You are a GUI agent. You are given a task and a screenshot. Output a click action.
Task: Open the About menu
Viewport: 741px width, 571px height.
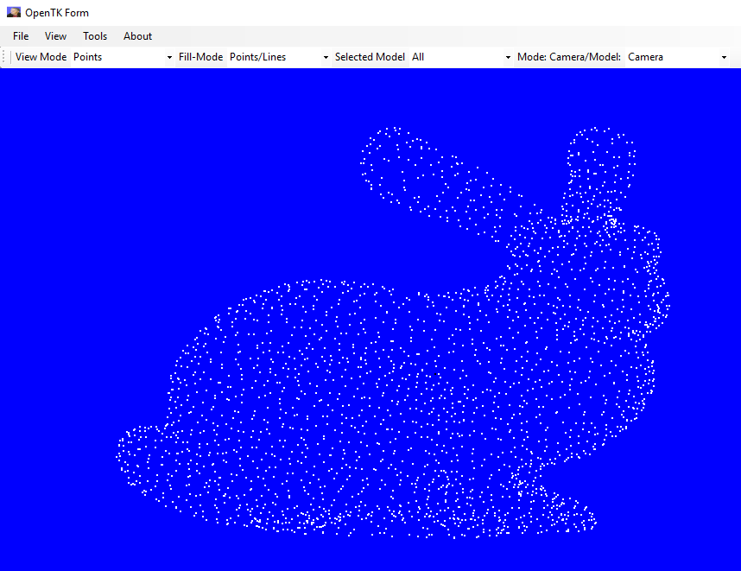tap(137, 36)
